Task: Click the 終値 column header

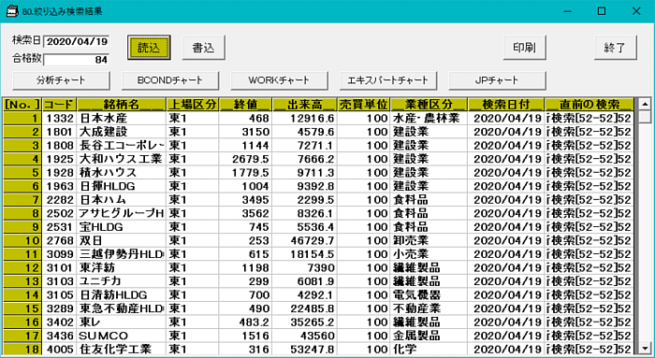Action: tap(245, 105)
